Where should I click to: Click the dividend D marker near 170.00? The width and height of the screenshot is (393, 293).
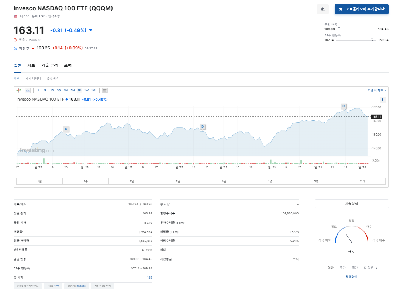(344, 106)
